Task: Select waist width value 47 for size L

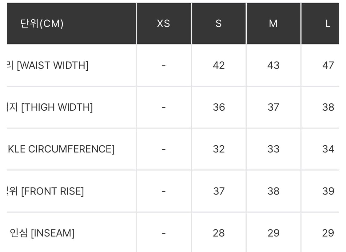Action: (328, 65)
